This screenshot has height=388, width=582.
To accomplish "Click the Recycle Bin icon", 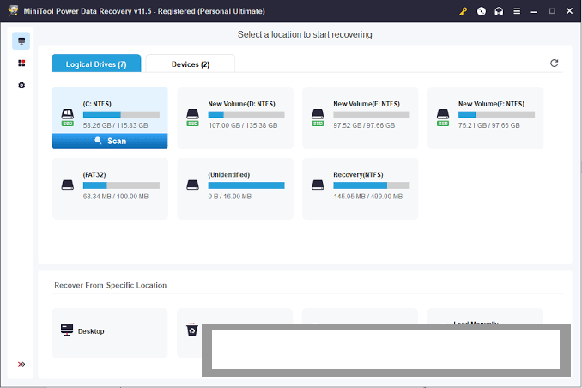I will 192,330.
